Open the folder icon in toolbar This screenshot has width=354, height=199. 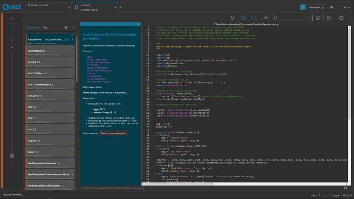click(x=329, y=18)
